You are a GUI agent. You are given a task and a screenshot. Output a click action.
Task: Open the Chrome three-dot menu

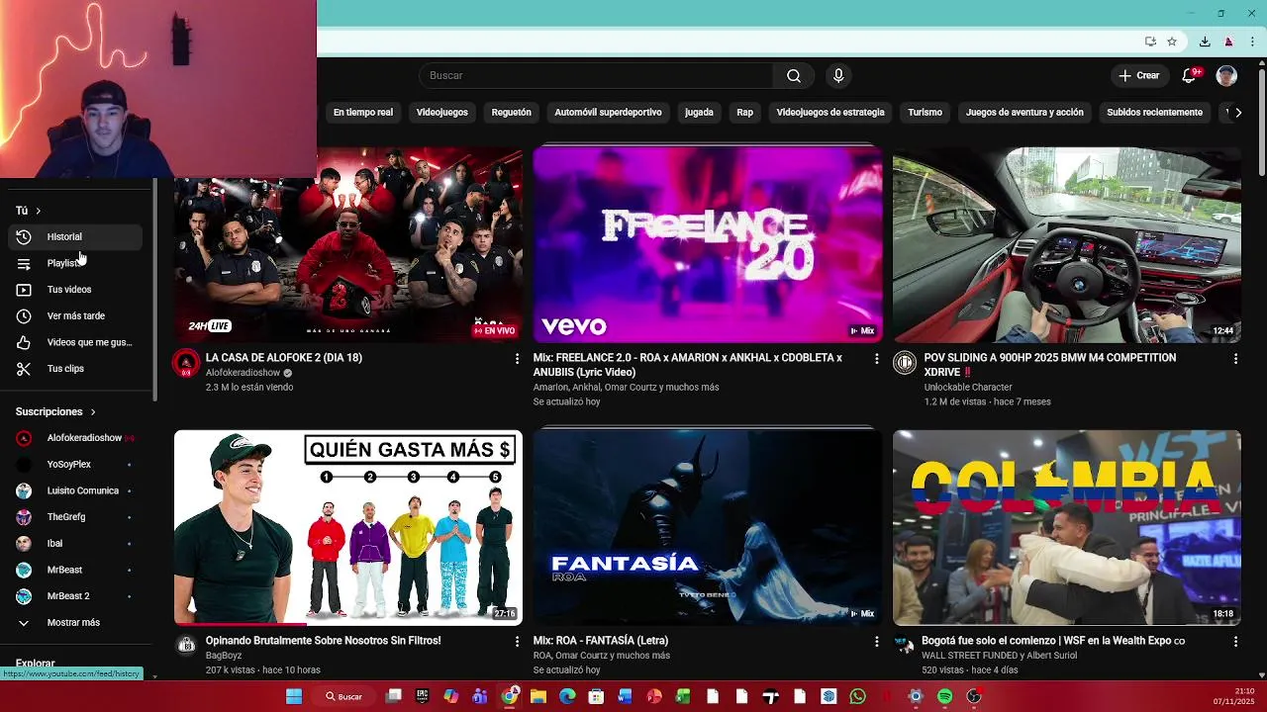[1253, 42]
